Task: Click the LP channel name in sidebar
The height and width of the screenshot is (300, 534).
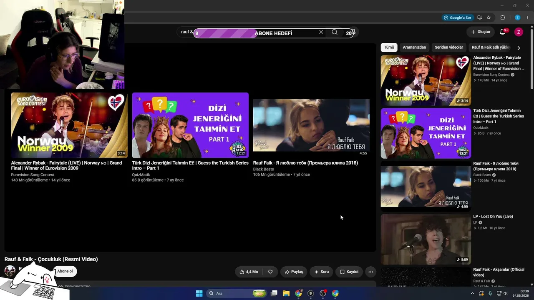Action: [x=475, y=222]
